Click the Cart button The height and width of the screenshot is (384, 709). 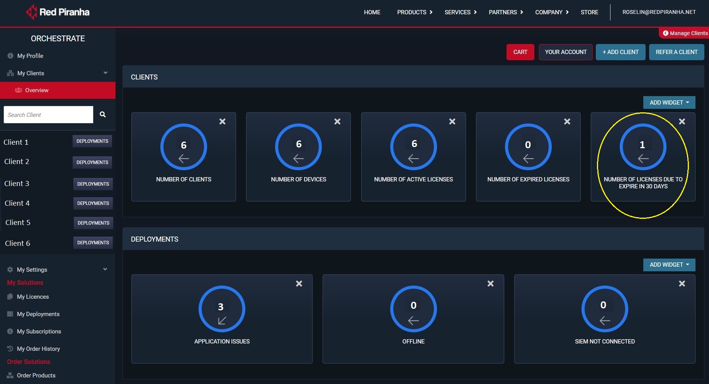[x=520, y=52]
